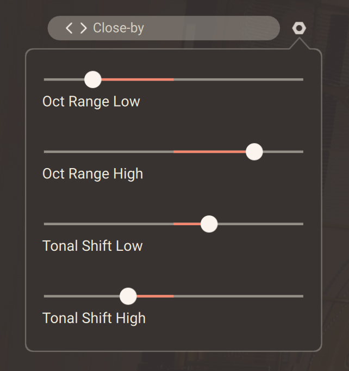Viewport: 349px width, 371px height.
Task: Click far left end of Tonal Shift High track
Action: (x=46, y=296)
